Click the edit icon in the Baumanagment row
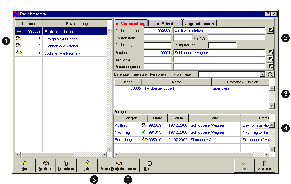This screenshot has width=291, height=184. [x=270, y=67]
